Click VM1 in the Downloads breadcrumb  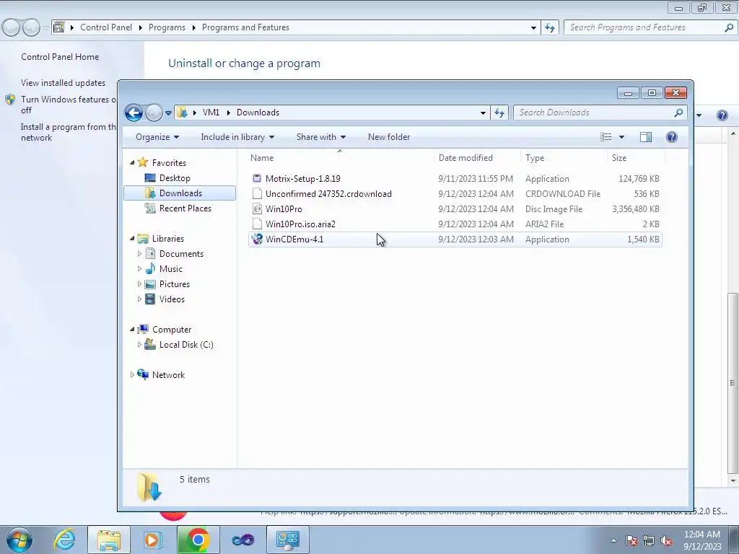click(211, 113)
